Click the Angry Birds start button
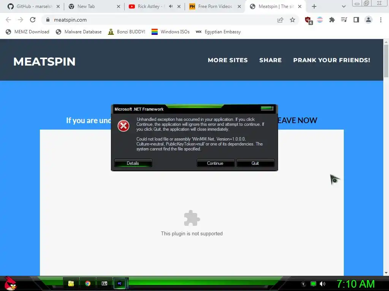This screenshot has height=291, width=389. tap(10, 283)
